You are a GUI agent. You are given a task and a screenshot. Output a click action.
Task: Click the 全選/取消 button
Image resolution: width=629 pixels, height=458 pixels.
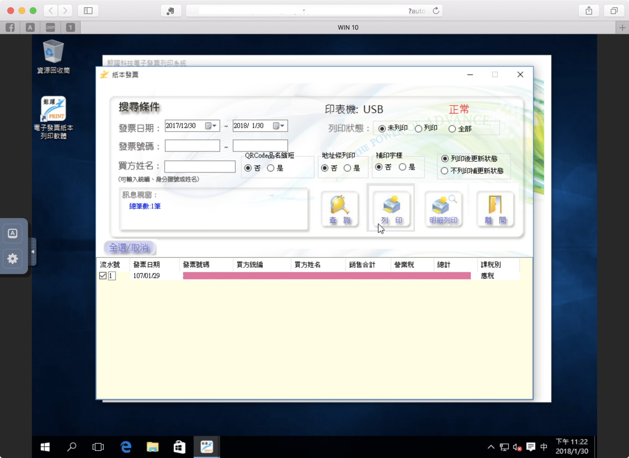click(x=129, y=247)
